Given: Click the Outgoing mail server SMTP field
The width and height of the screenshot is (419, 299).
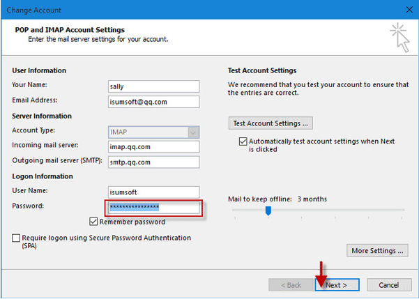Looking at the screenshot, I should point(153,162).
